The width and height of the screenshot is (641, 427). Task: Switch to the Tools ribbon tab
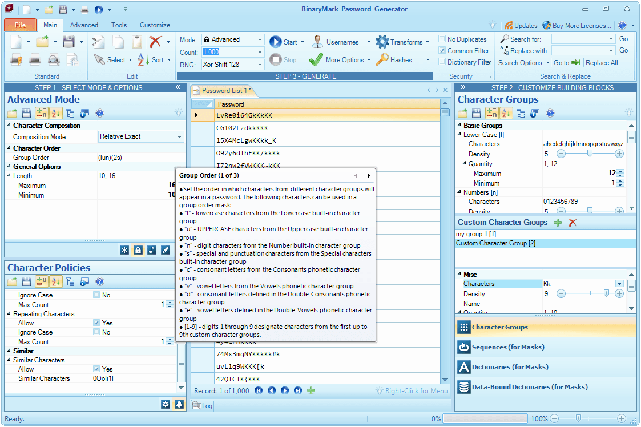119,25
